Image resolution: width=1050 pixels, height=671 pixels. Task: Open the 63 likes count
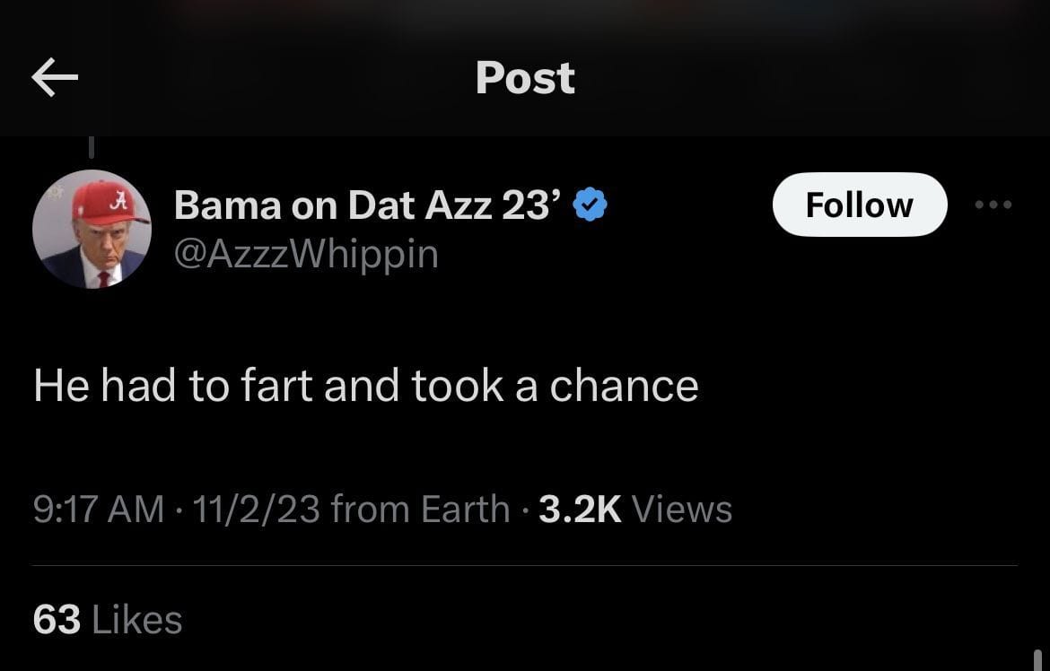pos(57,620)
